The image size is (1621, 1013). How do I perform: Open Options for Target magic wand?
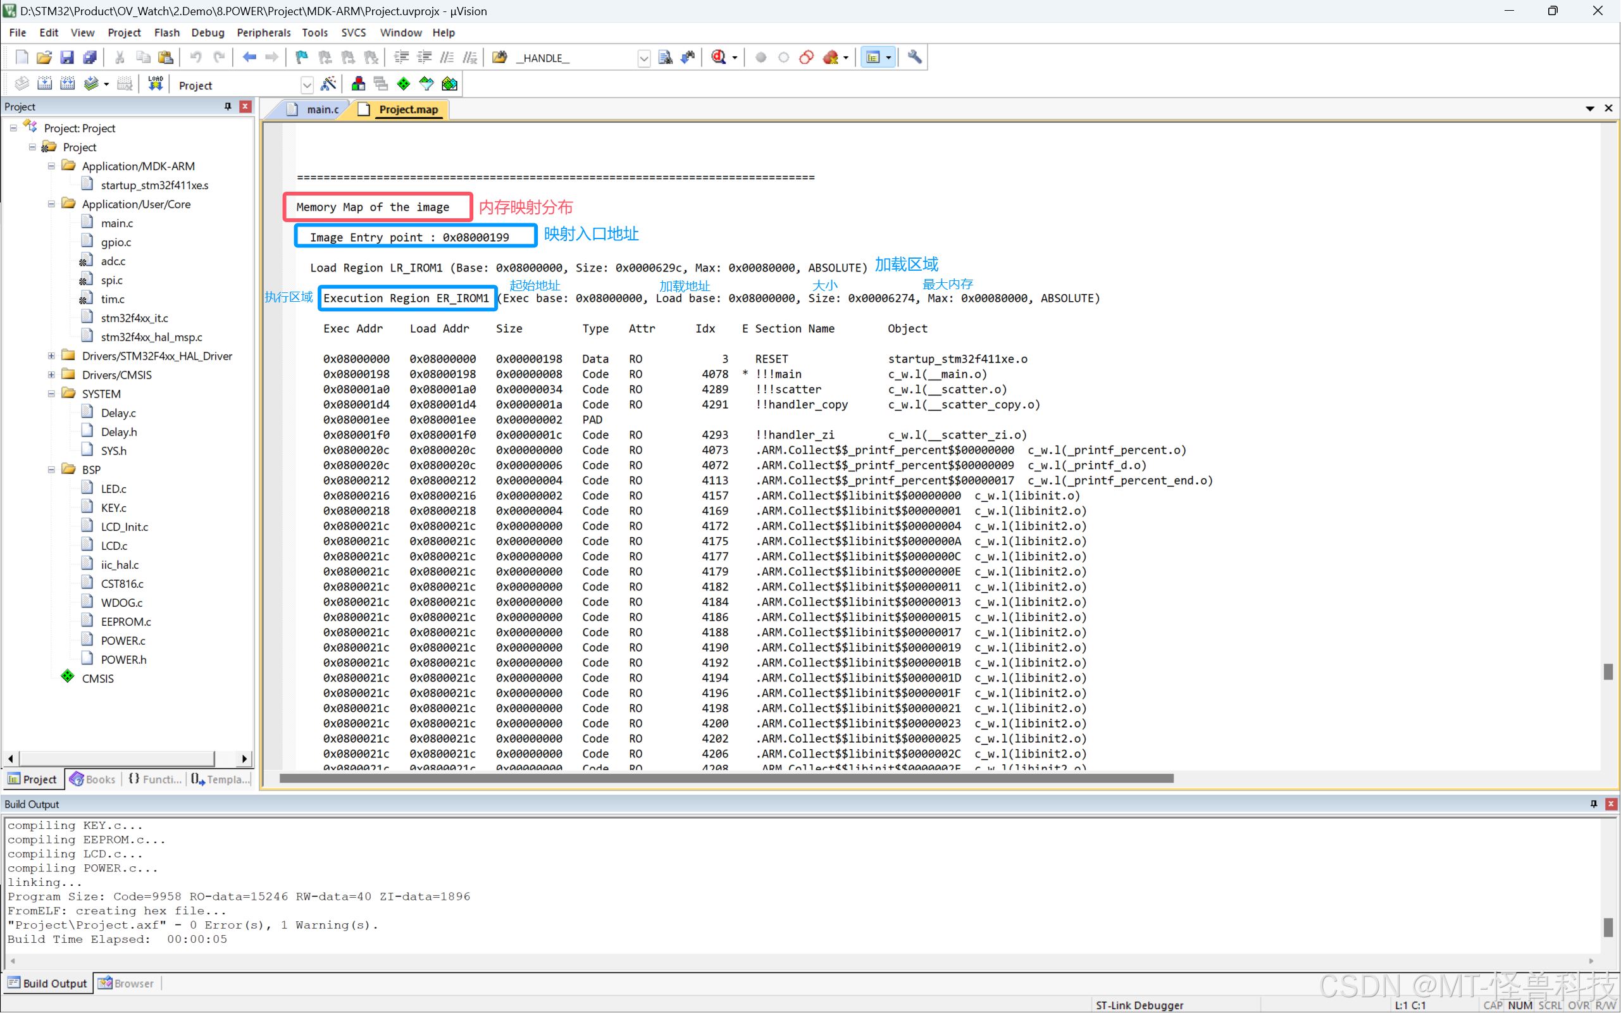[x=328, y=84]
